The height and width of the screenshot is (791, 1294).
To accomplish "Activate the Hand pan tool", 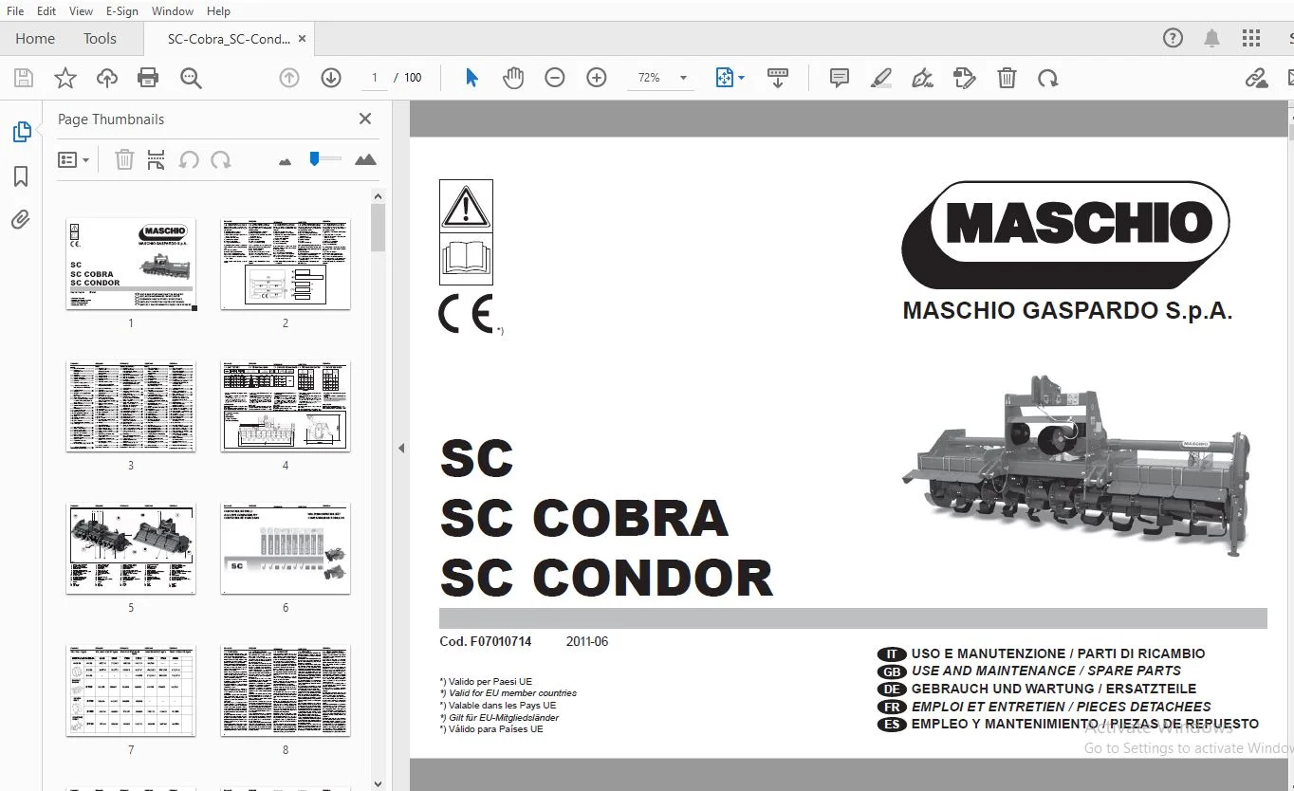I will [513, 78].
